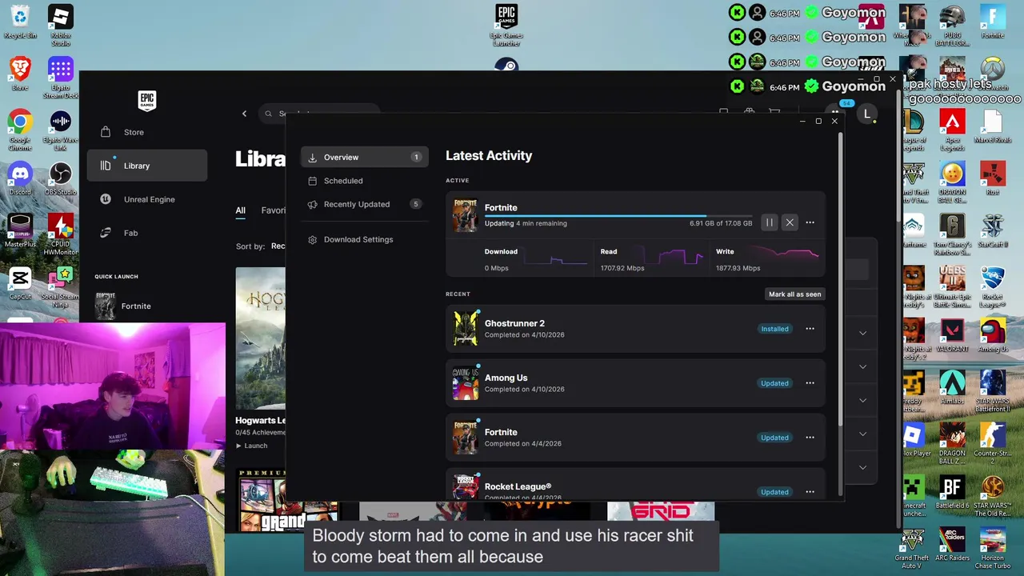The height and width of the screenshot is (576, 1024).
Task: Open Brave browser desktop shortcut
Action: (x=20, y=74)
